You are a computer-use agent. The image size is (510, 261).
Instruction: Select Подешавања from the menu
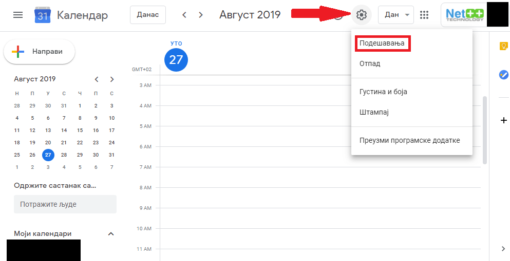point(382,43)
